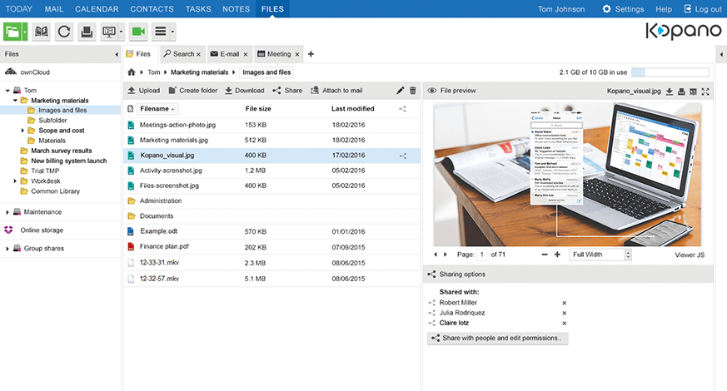Click the trash delete icon
The height and width of the screenshot is (391, 727).
point(413,91)
